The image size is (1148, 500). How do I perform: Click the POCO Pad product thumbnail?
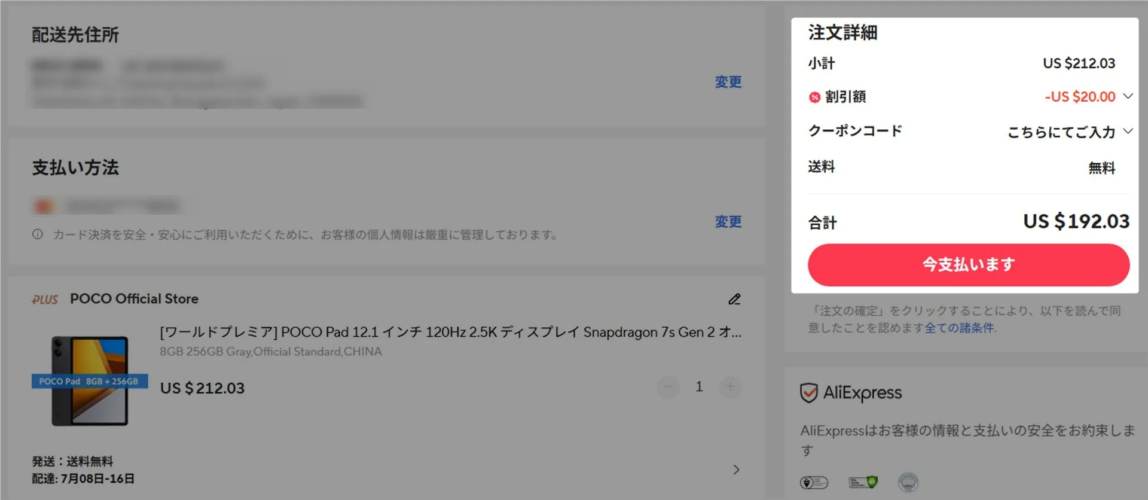pyautogui.click(x=90, y=381)
